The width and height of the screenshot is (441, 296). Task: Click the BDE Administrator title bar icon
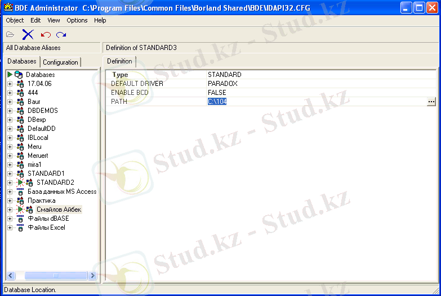point(8,7)
